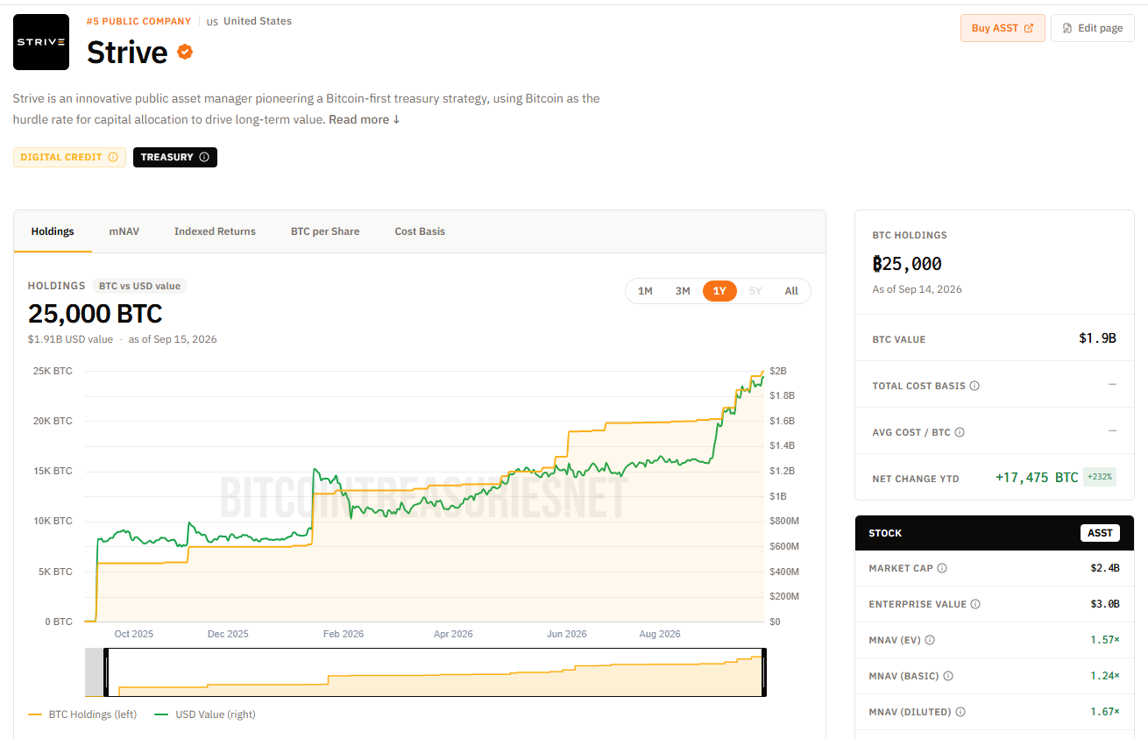Select the 1Y time range
The height and width of the screenshot is (739, 1148).
coord(719,291)
